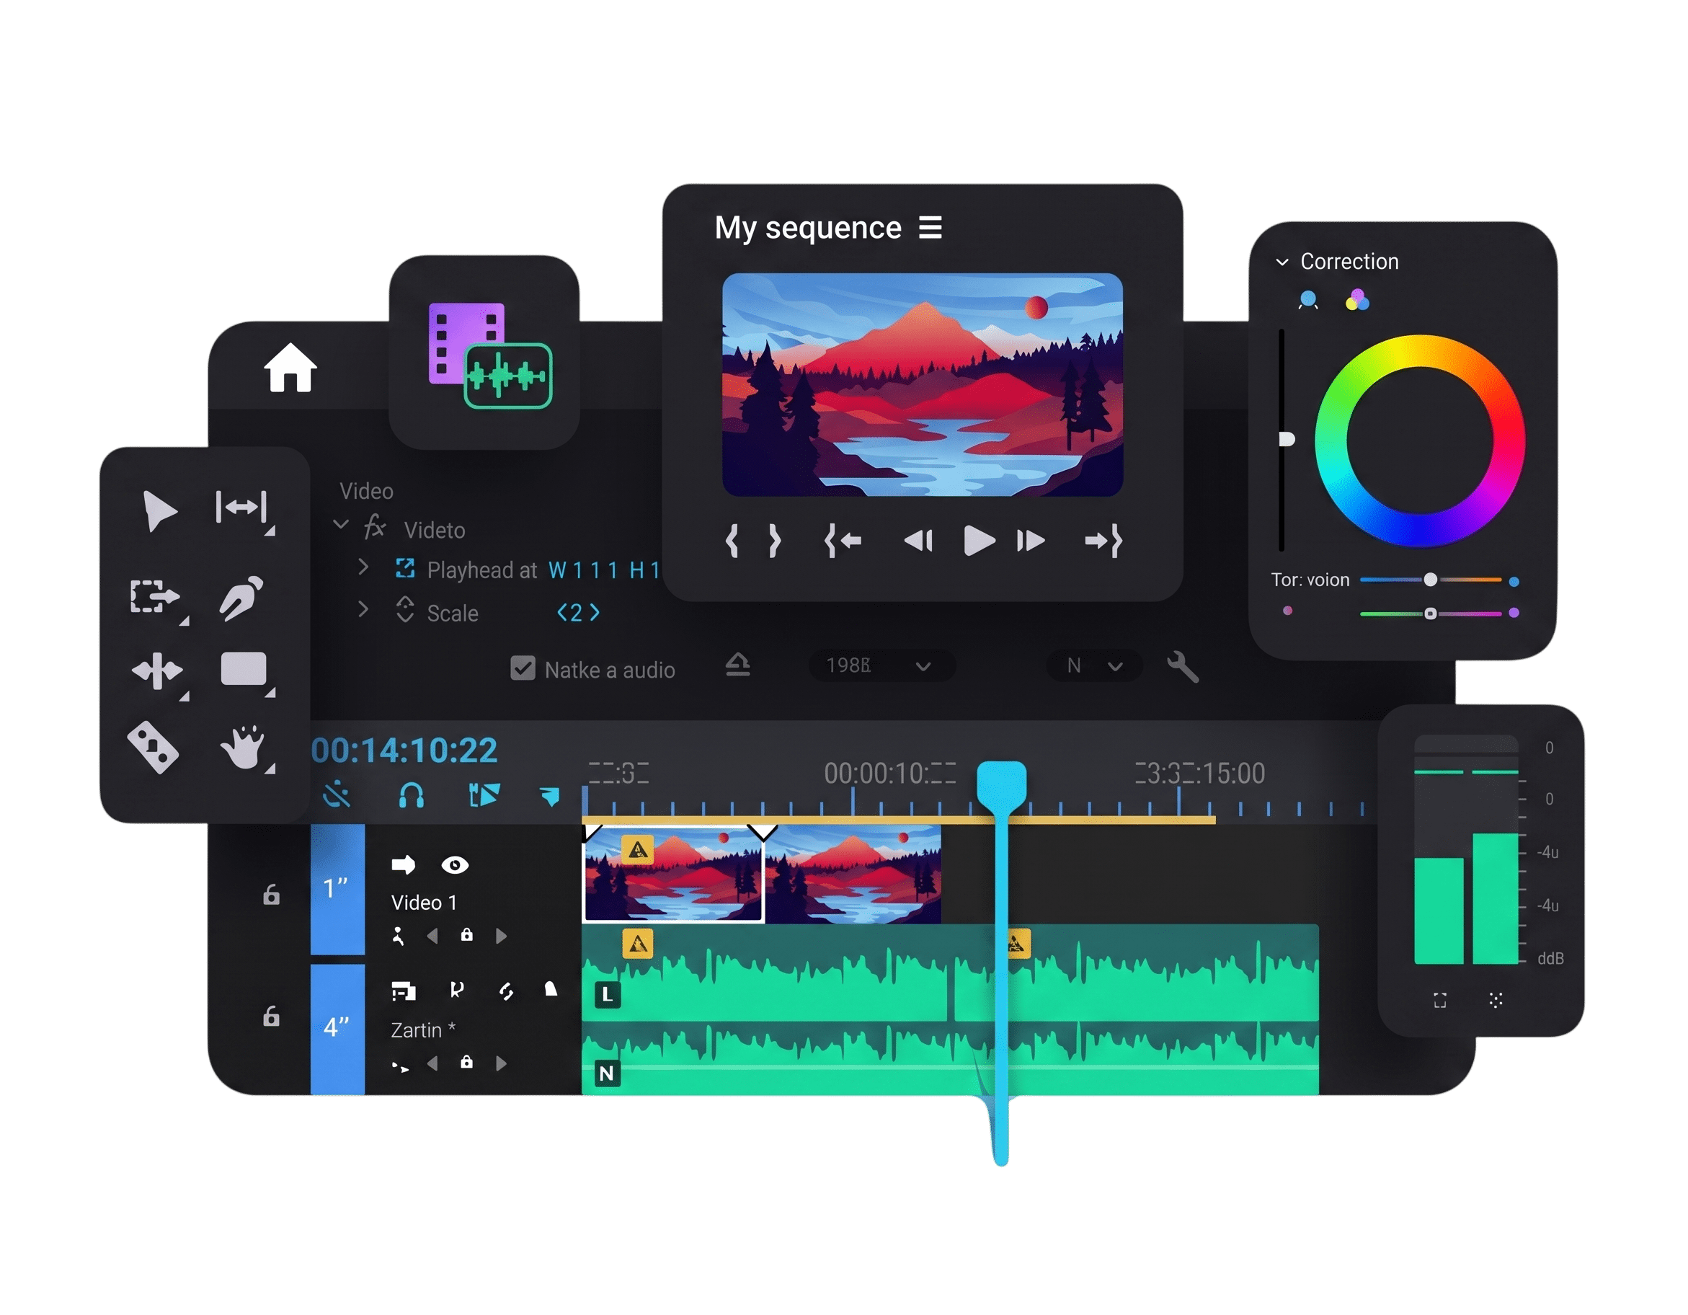This screenshot has height=1315, width=1688.
Task: Toggle the Natke a audio checkbox
Action: [x=523, y=669]
